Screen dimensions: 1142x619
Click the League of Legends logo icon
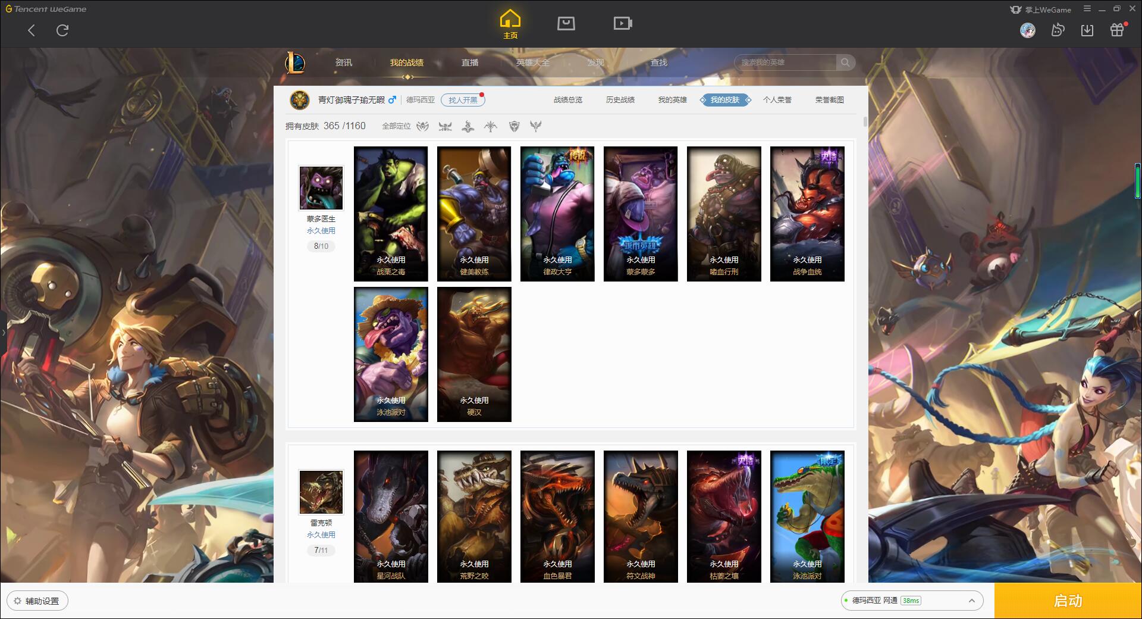pos(295,62)
